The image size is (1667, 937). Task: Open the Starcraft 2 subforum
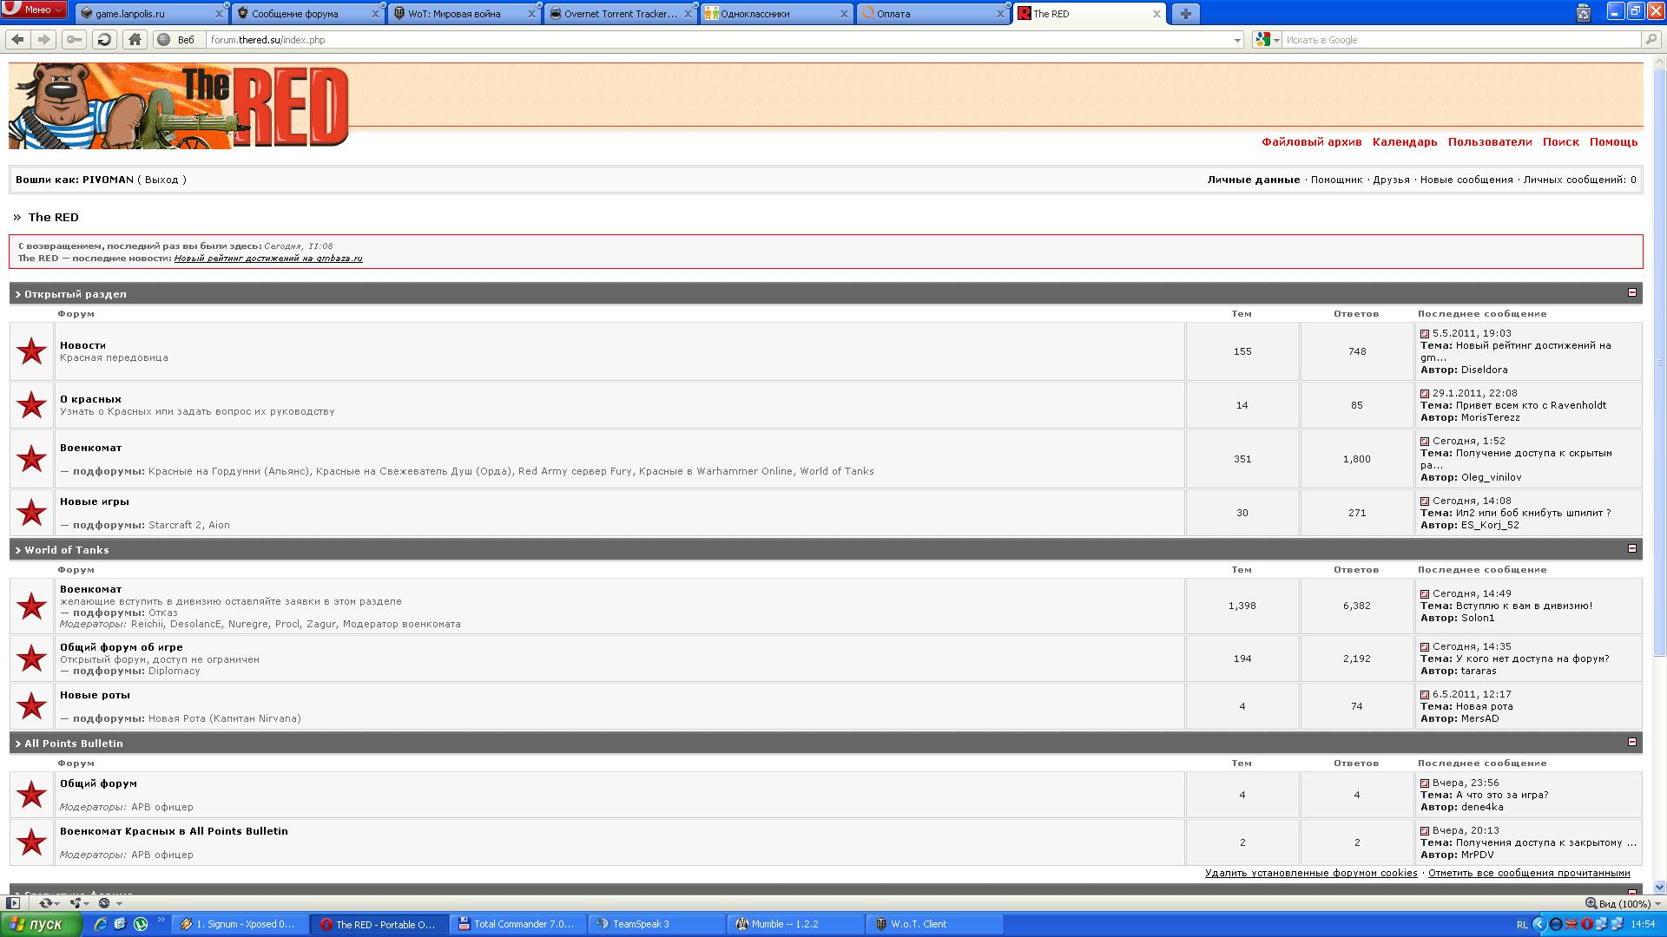(175, 525)
